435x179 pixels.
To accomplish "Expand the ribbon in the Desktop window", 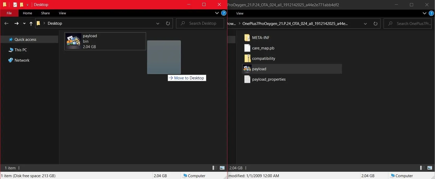I will pyautogui.click(x=217, y=13).
